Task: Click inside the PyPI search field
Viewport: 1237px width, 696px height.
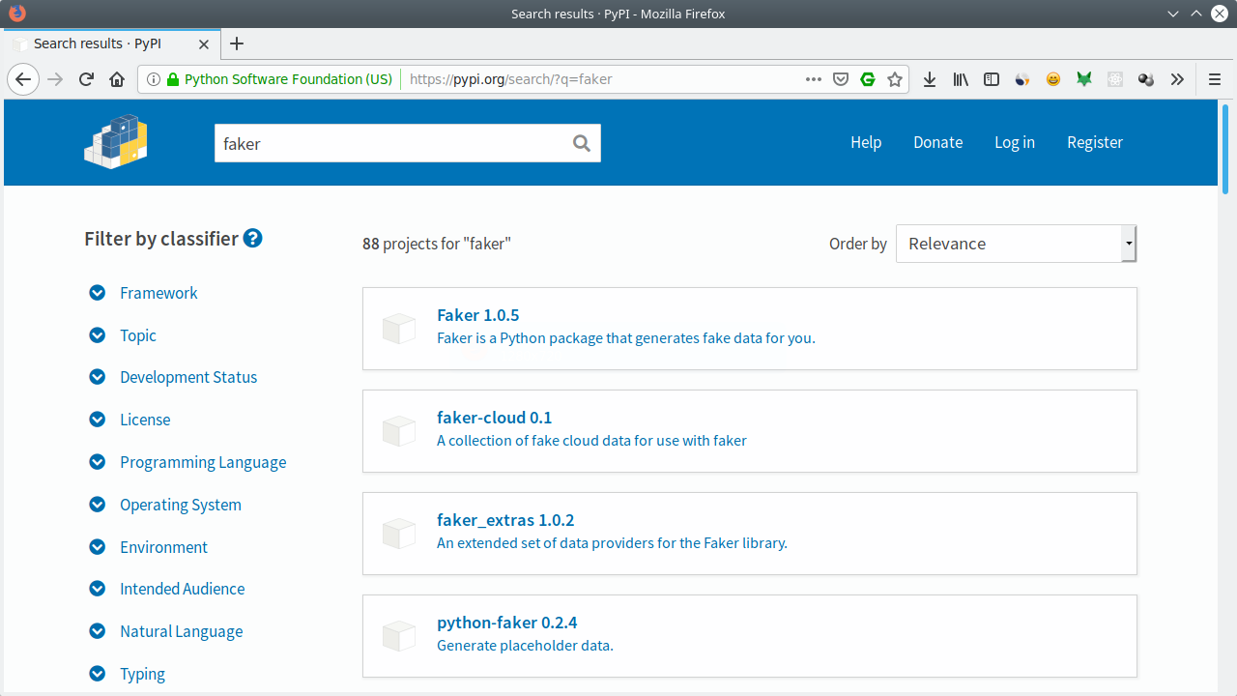Action: point(387,143)
